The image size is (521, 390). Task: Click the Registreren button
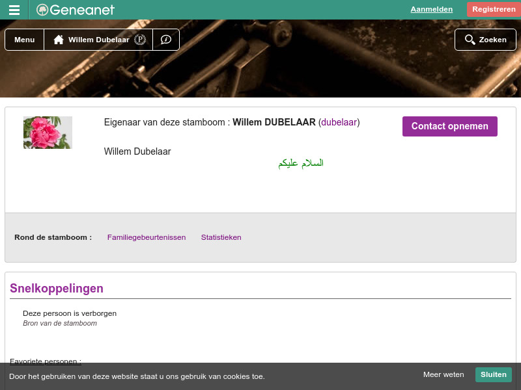(494, 9)
